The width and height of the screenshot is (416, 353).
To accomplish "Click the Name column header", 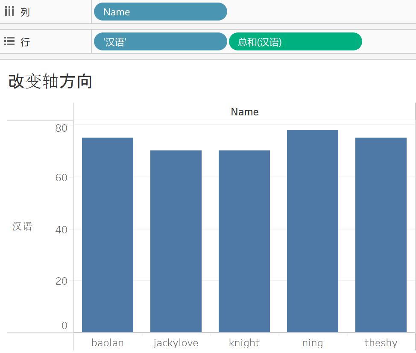I will point(245,112).
